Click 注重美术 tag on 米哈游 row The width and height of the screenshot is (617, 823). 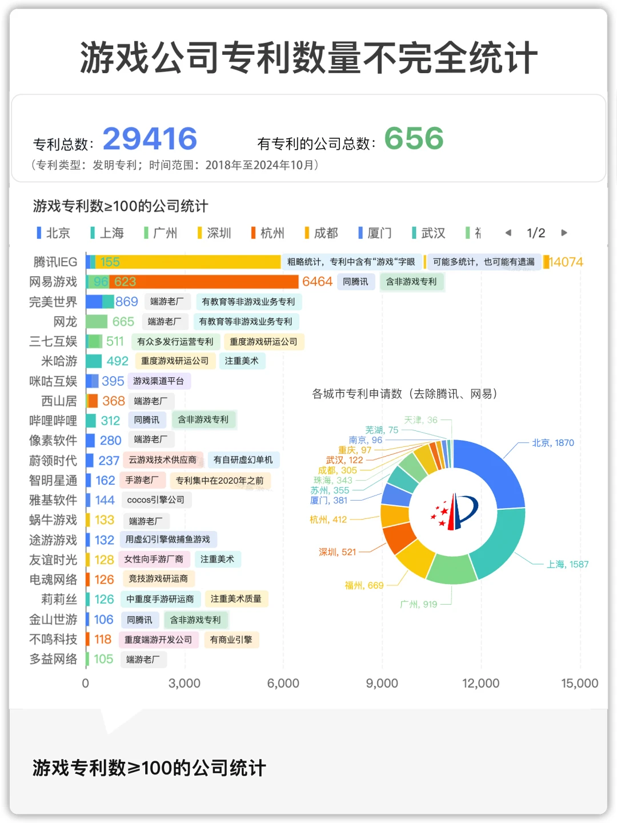(242, 361)
